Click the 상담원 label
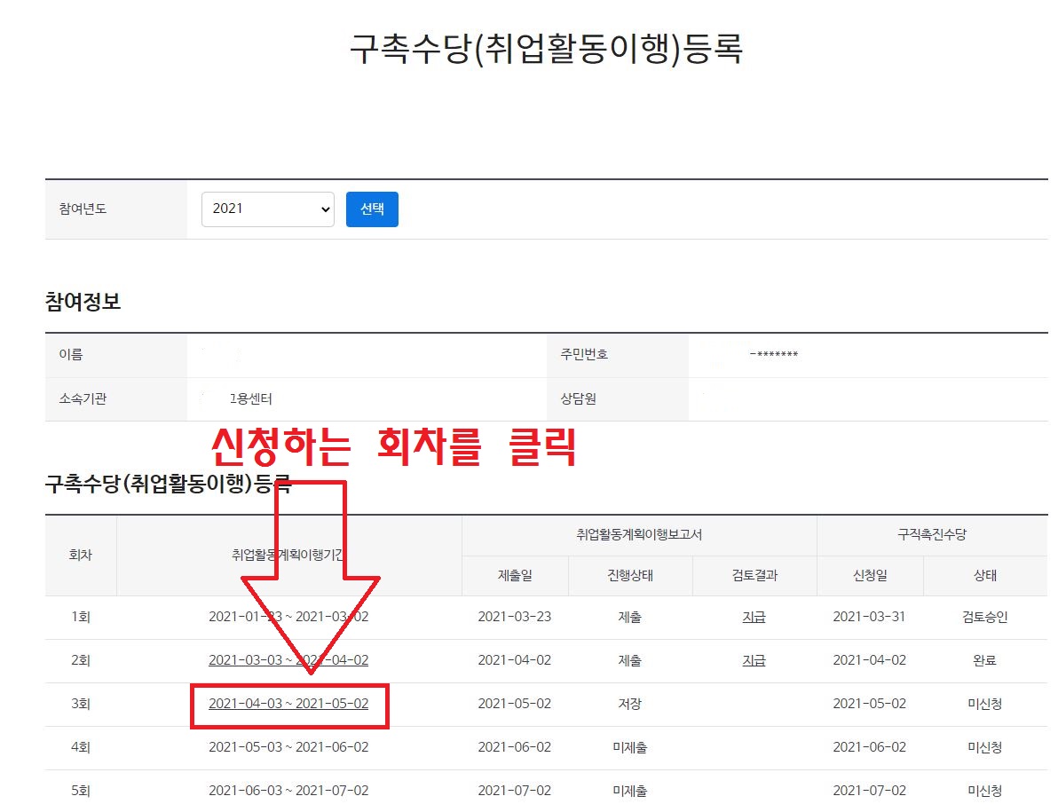The width and height of the screenshot is (1058, 812). click(x=578, y=398)
